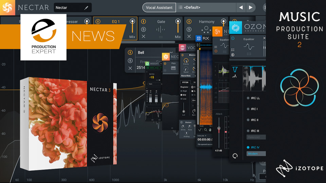The height and width of the screenshot is (183, 326).
Task: Toggle the Gate module power
Action: (143, 22)
